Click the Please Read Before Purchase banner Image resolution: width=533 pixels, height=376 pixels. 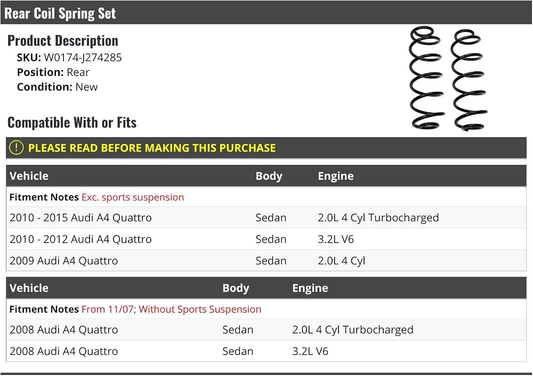pos(266,148)
